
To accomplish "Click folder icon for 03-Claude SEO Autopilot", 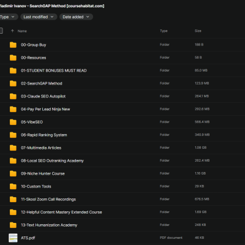I will 13,96.
